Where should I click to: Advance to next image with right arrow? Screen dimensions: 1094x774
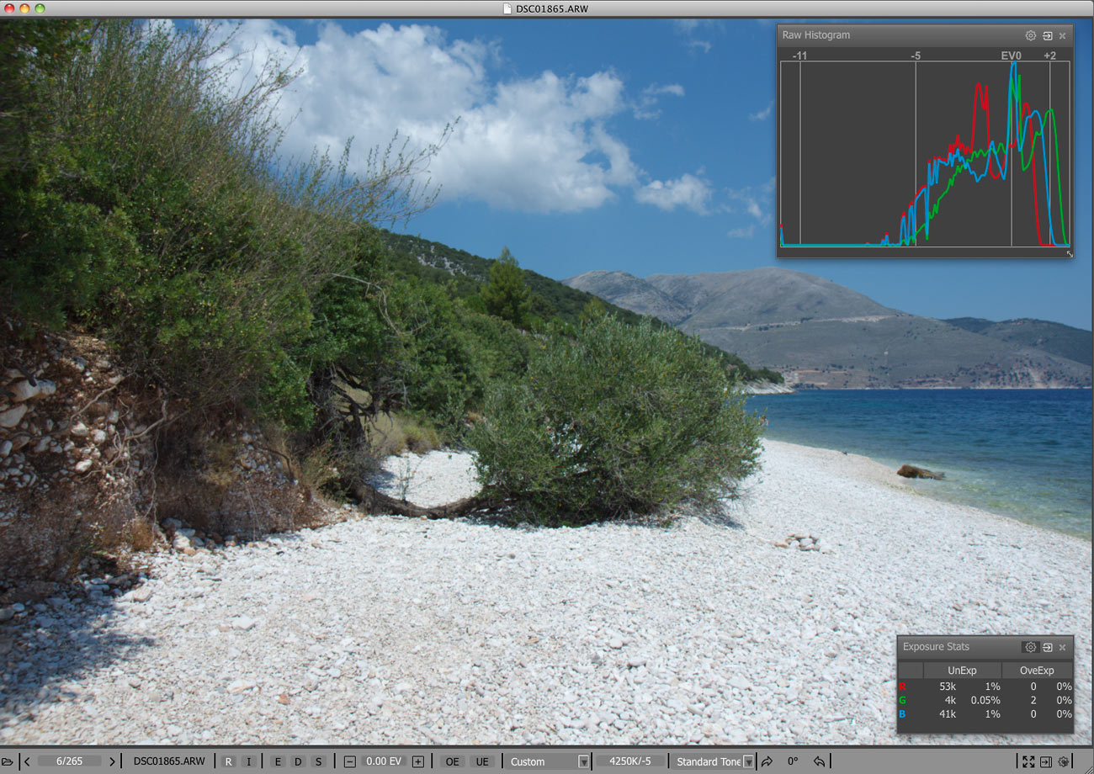point(112,761)
